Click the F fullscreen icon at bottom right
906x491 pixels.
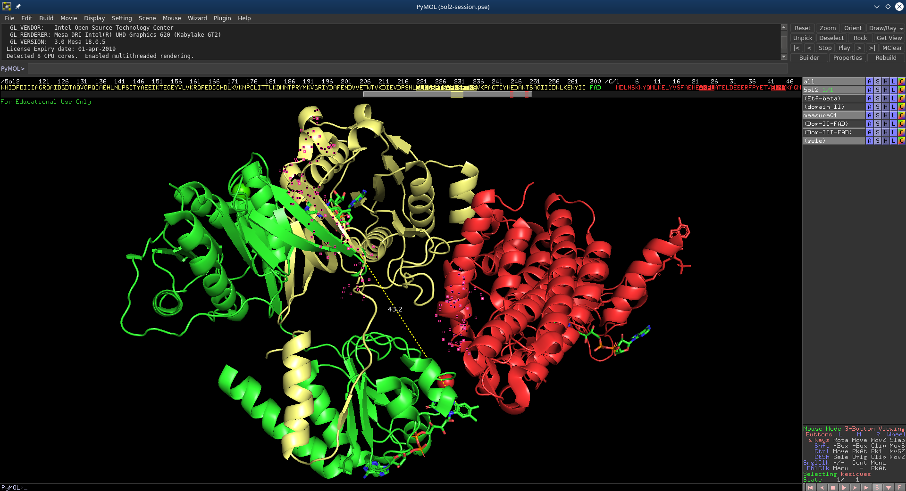coord(899,488)
